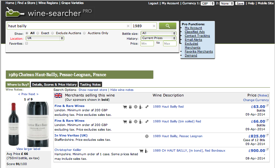Image resolution: width=275 pixels, height=168 pixels.
Task: Open Email Alerts pro function
Action: pyautogui.click(x=193, y=40)
